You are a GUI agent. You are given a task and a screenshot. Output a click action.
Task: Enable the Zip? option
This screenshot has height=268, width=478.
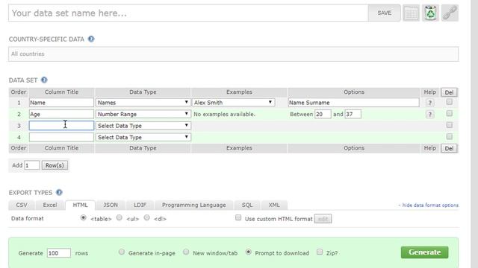coord(320,252)
